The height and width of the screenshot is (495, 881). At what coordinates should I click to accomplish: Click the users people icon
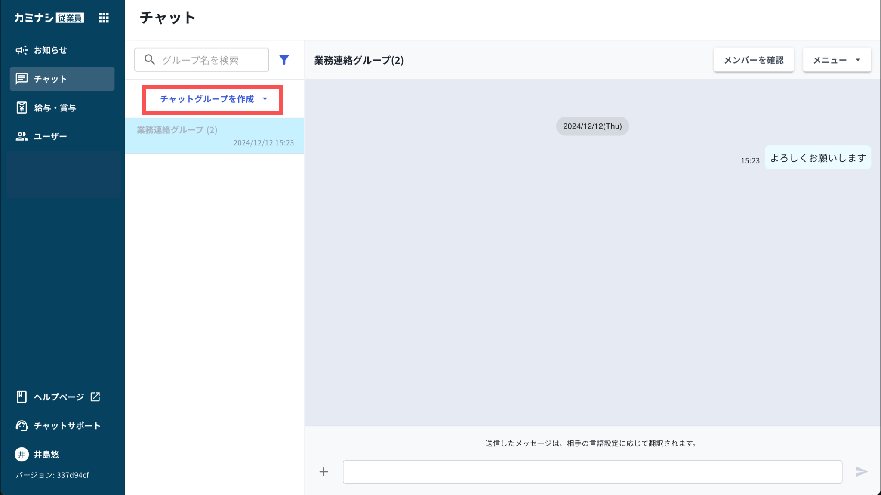coord(22,136)
